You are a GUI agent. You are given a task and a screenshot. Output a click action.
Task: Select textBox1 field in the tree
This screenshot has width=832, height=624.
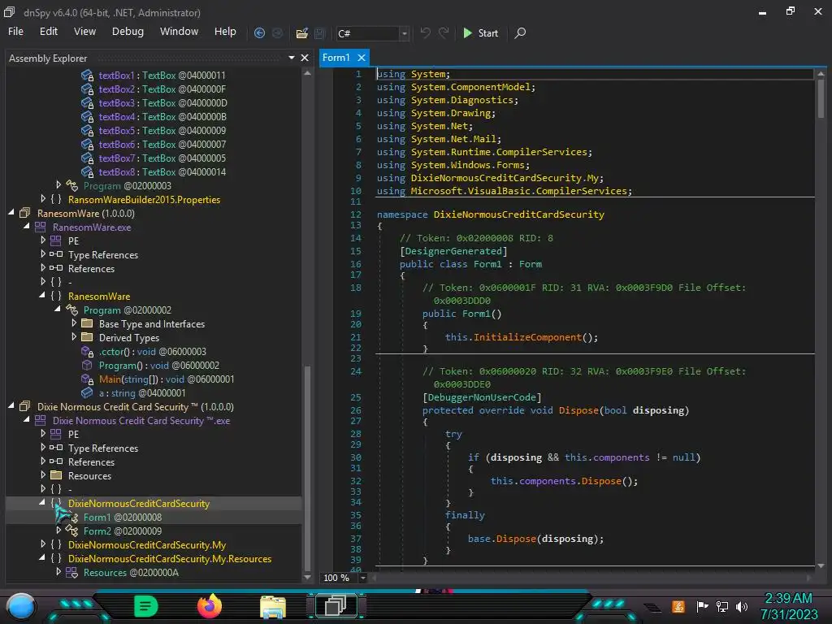tap(162, 76)
